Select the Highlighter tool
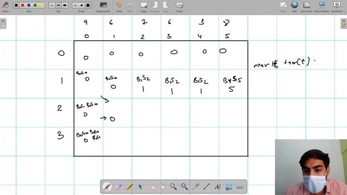347x195 pixels. (129, 187)
